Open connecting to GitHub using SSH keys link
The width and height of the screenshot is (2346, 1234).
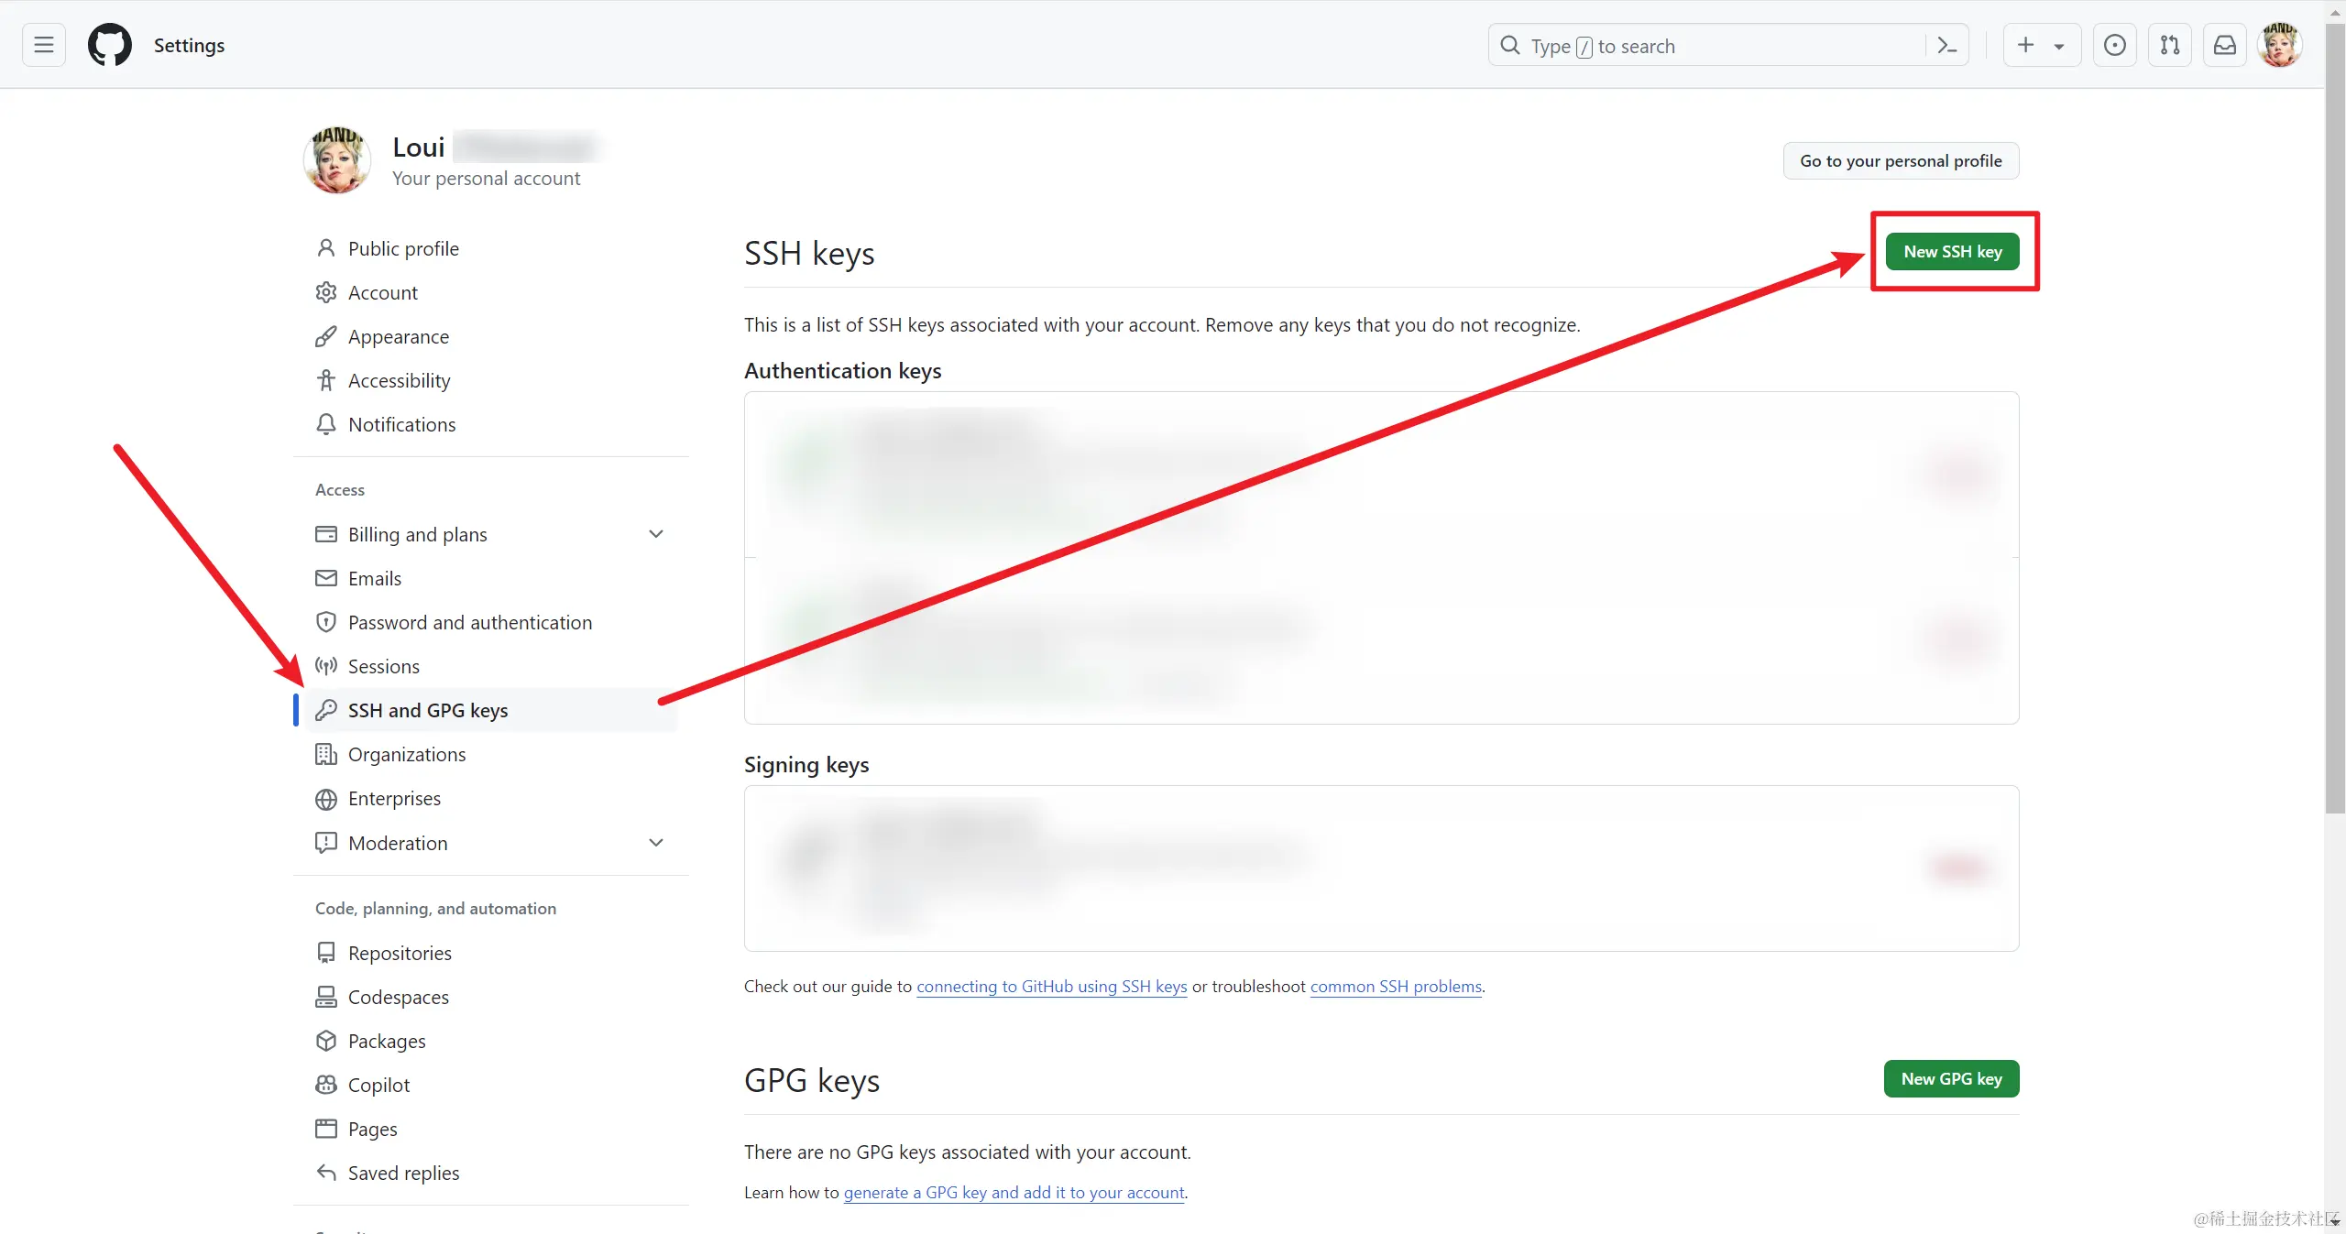1051,987
